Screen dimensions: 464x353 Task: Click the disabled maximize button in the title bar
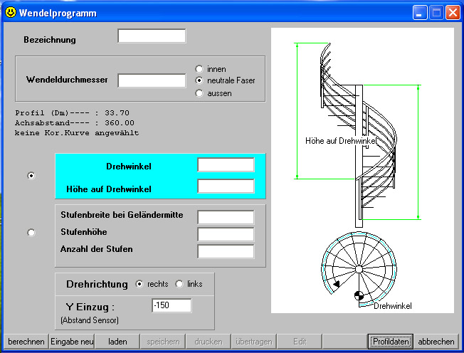pyautogui.click(x=436, y=13)
